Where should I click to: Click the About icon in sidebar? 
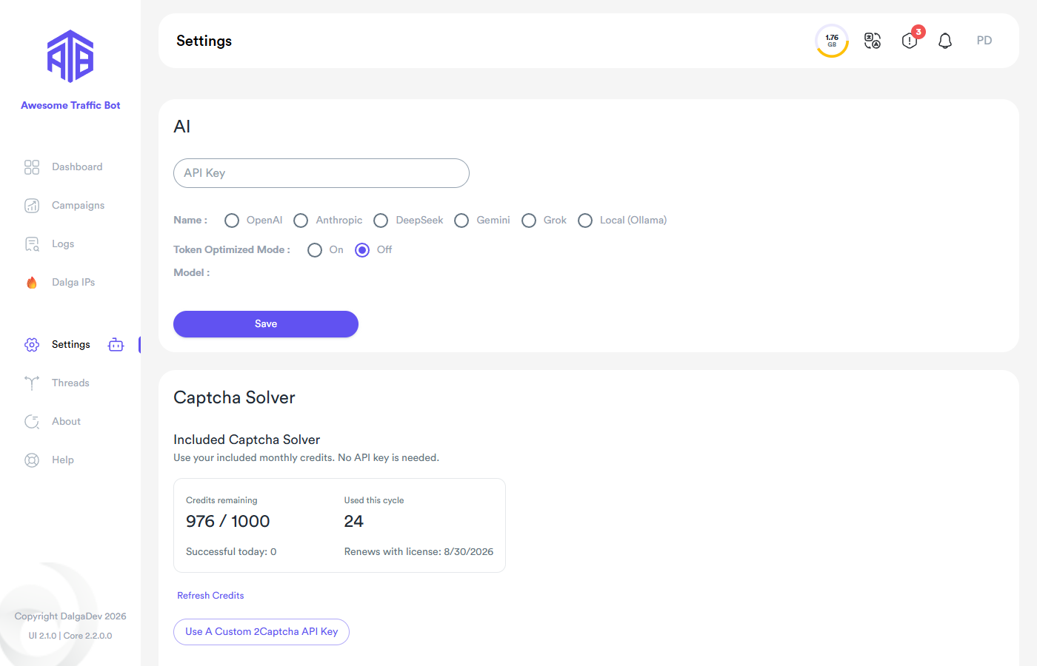pos(32,422)
